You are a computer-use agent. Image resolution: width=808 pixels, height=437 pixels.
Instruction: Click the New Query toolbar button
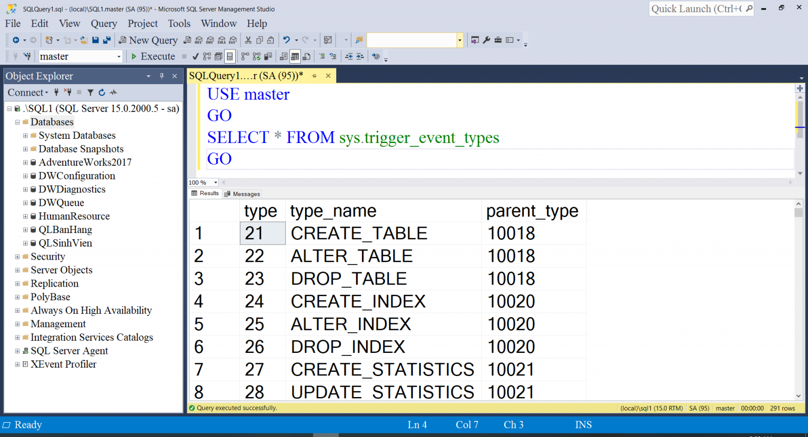[x=148, y=40]
